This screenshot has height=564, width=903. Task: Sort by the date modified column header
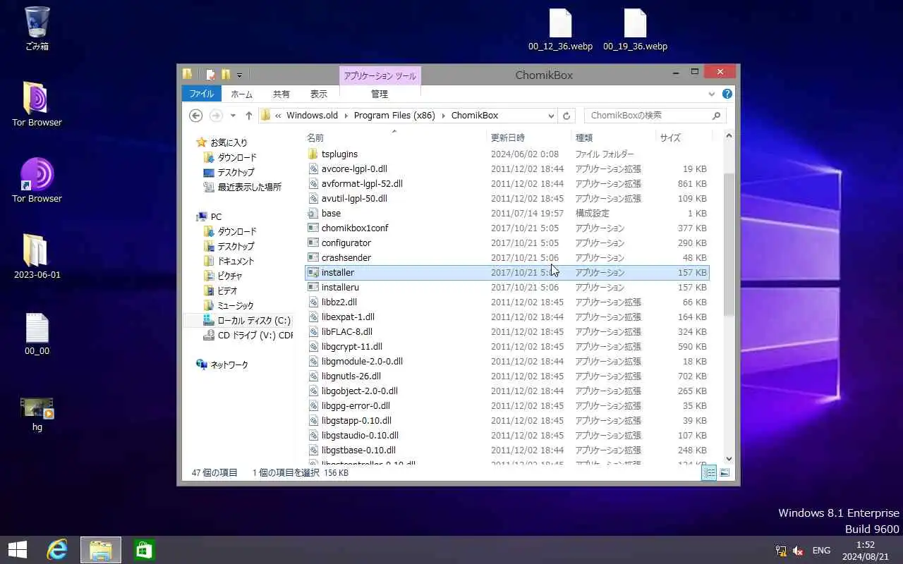coord(528,137)
